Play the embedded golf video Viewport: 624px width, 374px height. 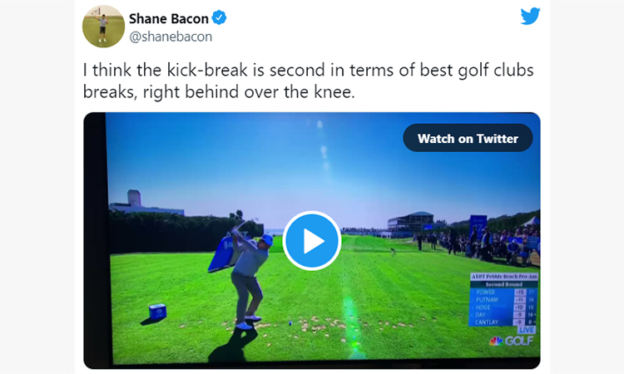click(x=312, y=241)
